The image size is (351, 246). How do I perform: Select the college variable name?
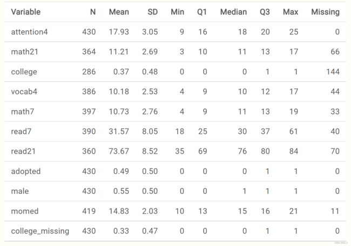coord(24,72)
